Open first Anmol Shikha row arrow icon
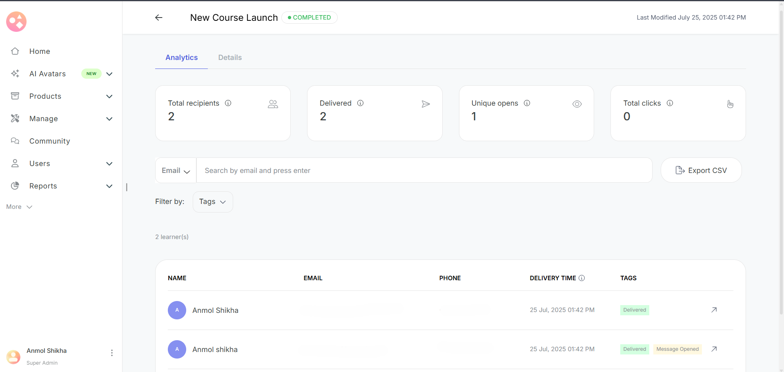 point(714,310)
